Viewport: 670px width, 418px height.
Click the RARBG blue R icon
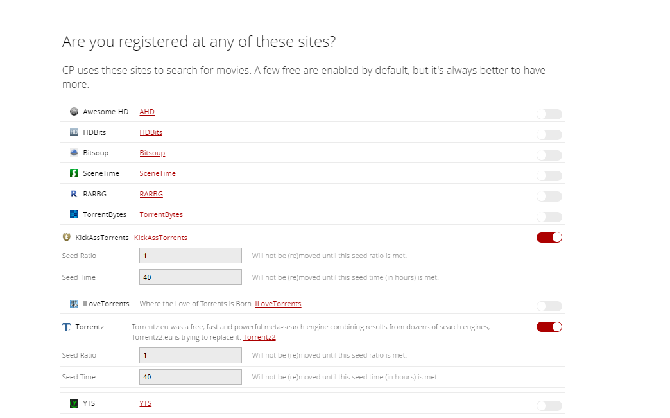(74, 194)
